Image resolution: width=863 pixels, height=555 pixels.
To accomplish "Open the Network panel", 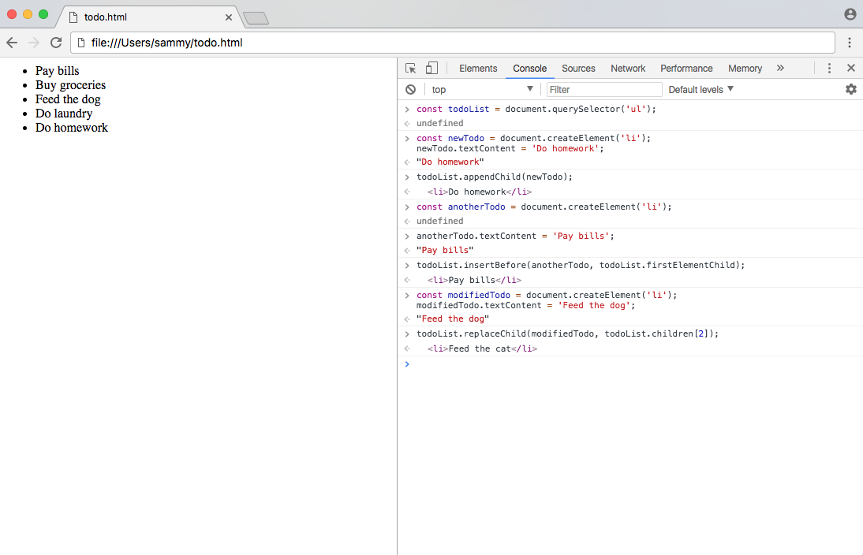I will [x=628, y=69].
